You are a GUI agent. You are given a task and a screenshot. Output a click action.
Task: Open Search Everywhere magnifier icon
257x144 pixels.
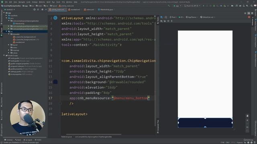pyautogui.click(x=252, y=6)
